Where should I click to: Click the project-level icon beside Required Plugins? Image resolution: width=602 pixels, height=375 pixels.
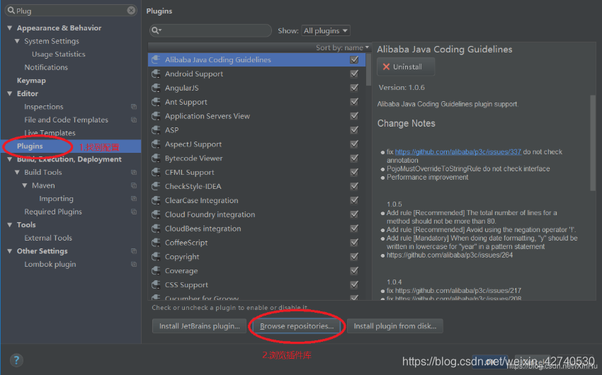[x=134, y=212]
